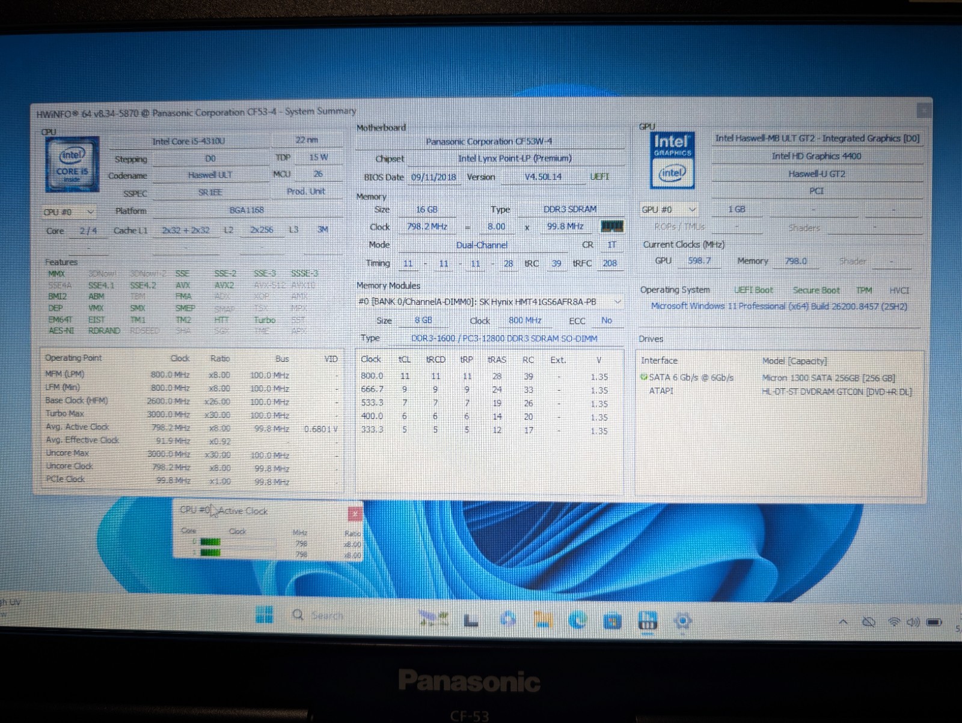Click the Haswell-U GT2 GPU codename
The image size is (962, 723).
816,174
